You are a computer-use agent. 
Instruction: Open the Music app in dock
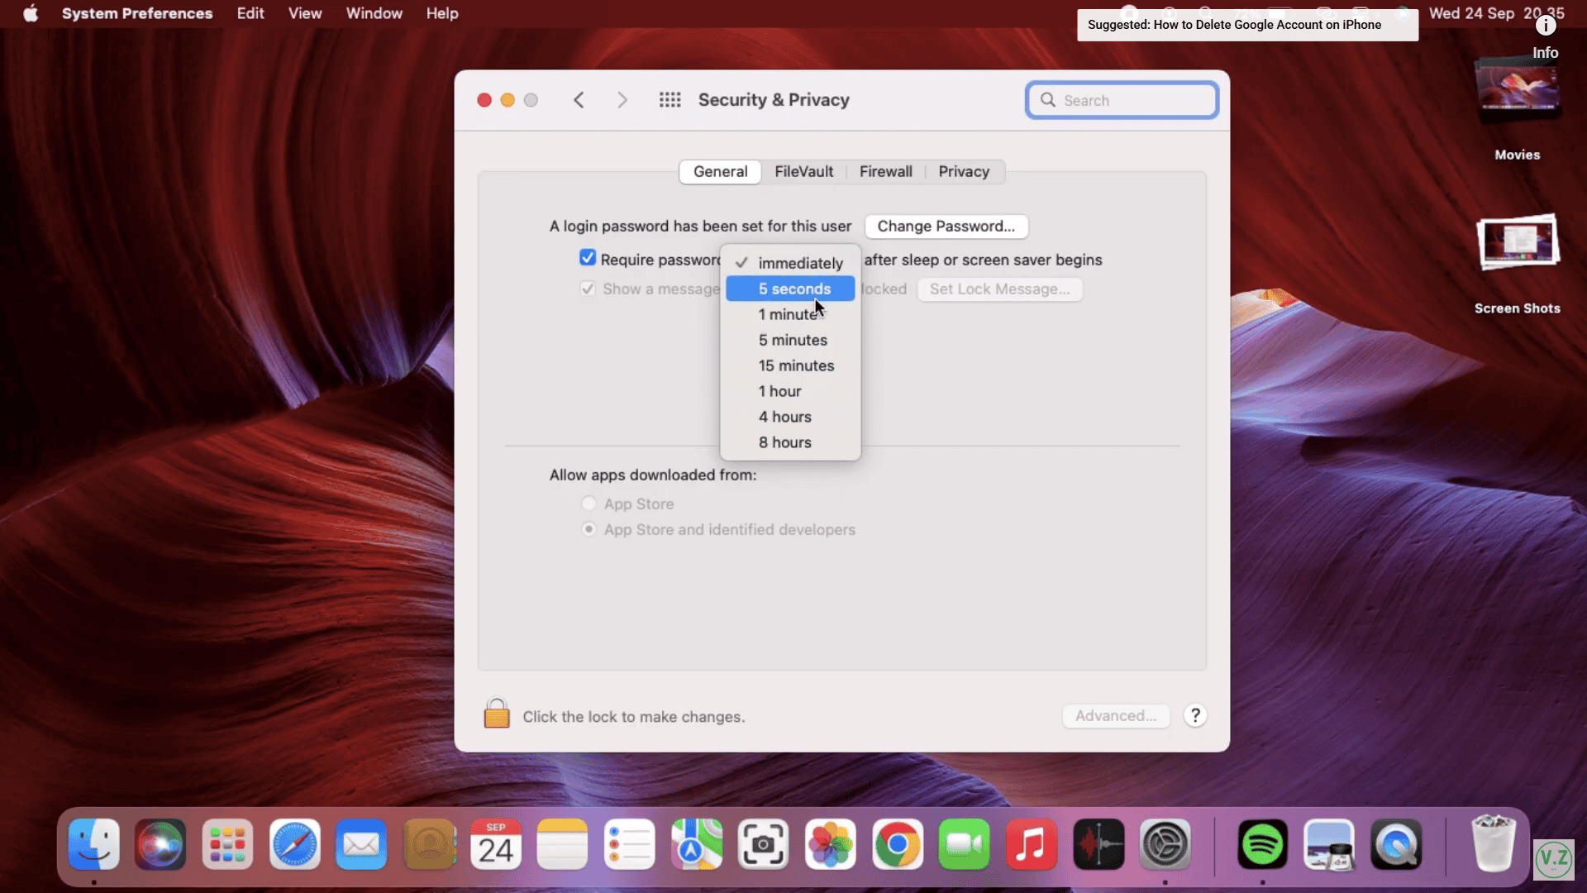1032,844
